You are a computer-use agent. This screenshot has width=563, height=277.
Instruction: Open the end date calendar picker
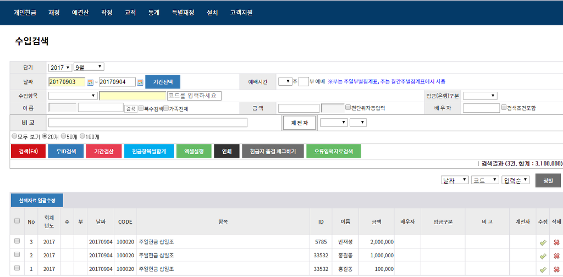(140, 82)
